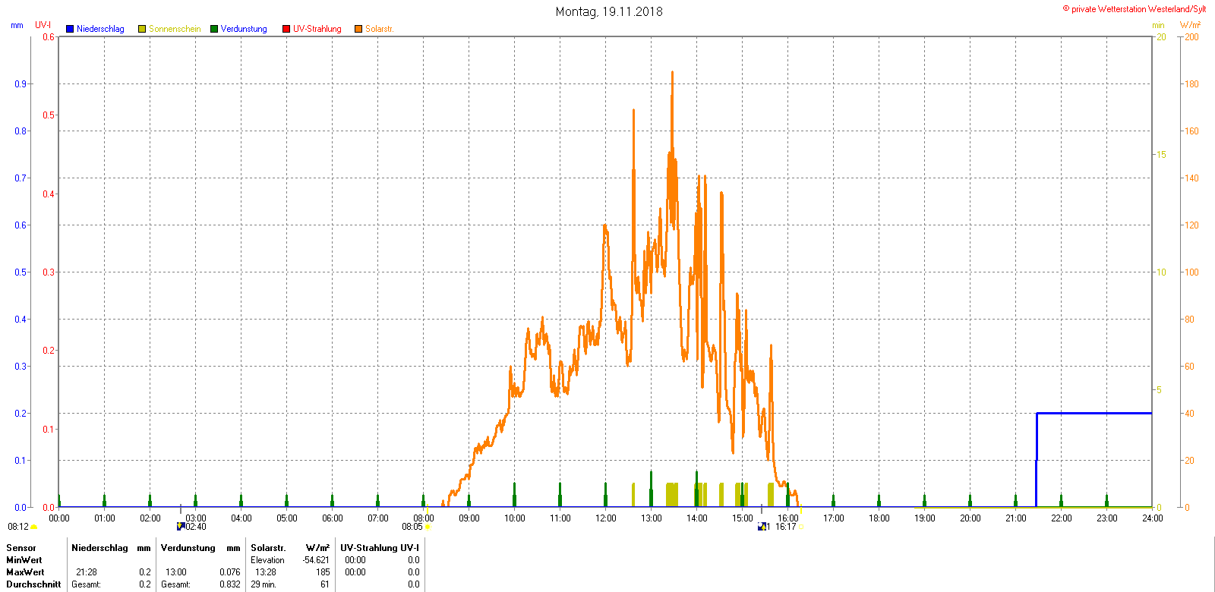This screenshot has height=592, width=1215.
Task: Click the 24:00 tick label on time axis
Action: [1153, 518]
